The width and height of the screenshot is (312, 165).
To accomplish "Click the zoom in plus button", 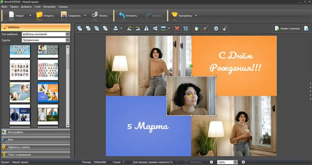I will [243, 162].
